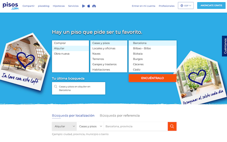Open Compartir in the top menu
This screenshot has height=142, width=227.
[28, 6]
